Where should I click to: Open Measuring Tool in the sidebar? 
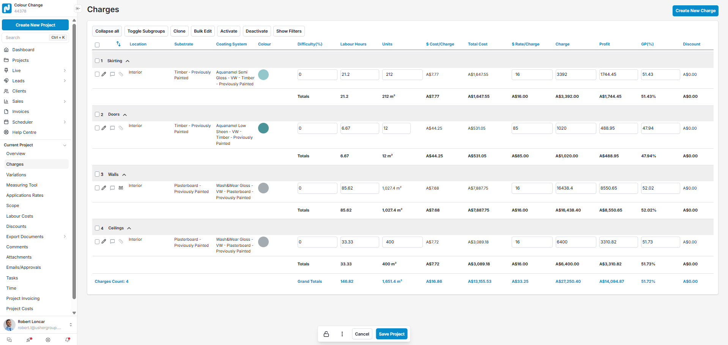pyautogui.click(x=22, y=185)
